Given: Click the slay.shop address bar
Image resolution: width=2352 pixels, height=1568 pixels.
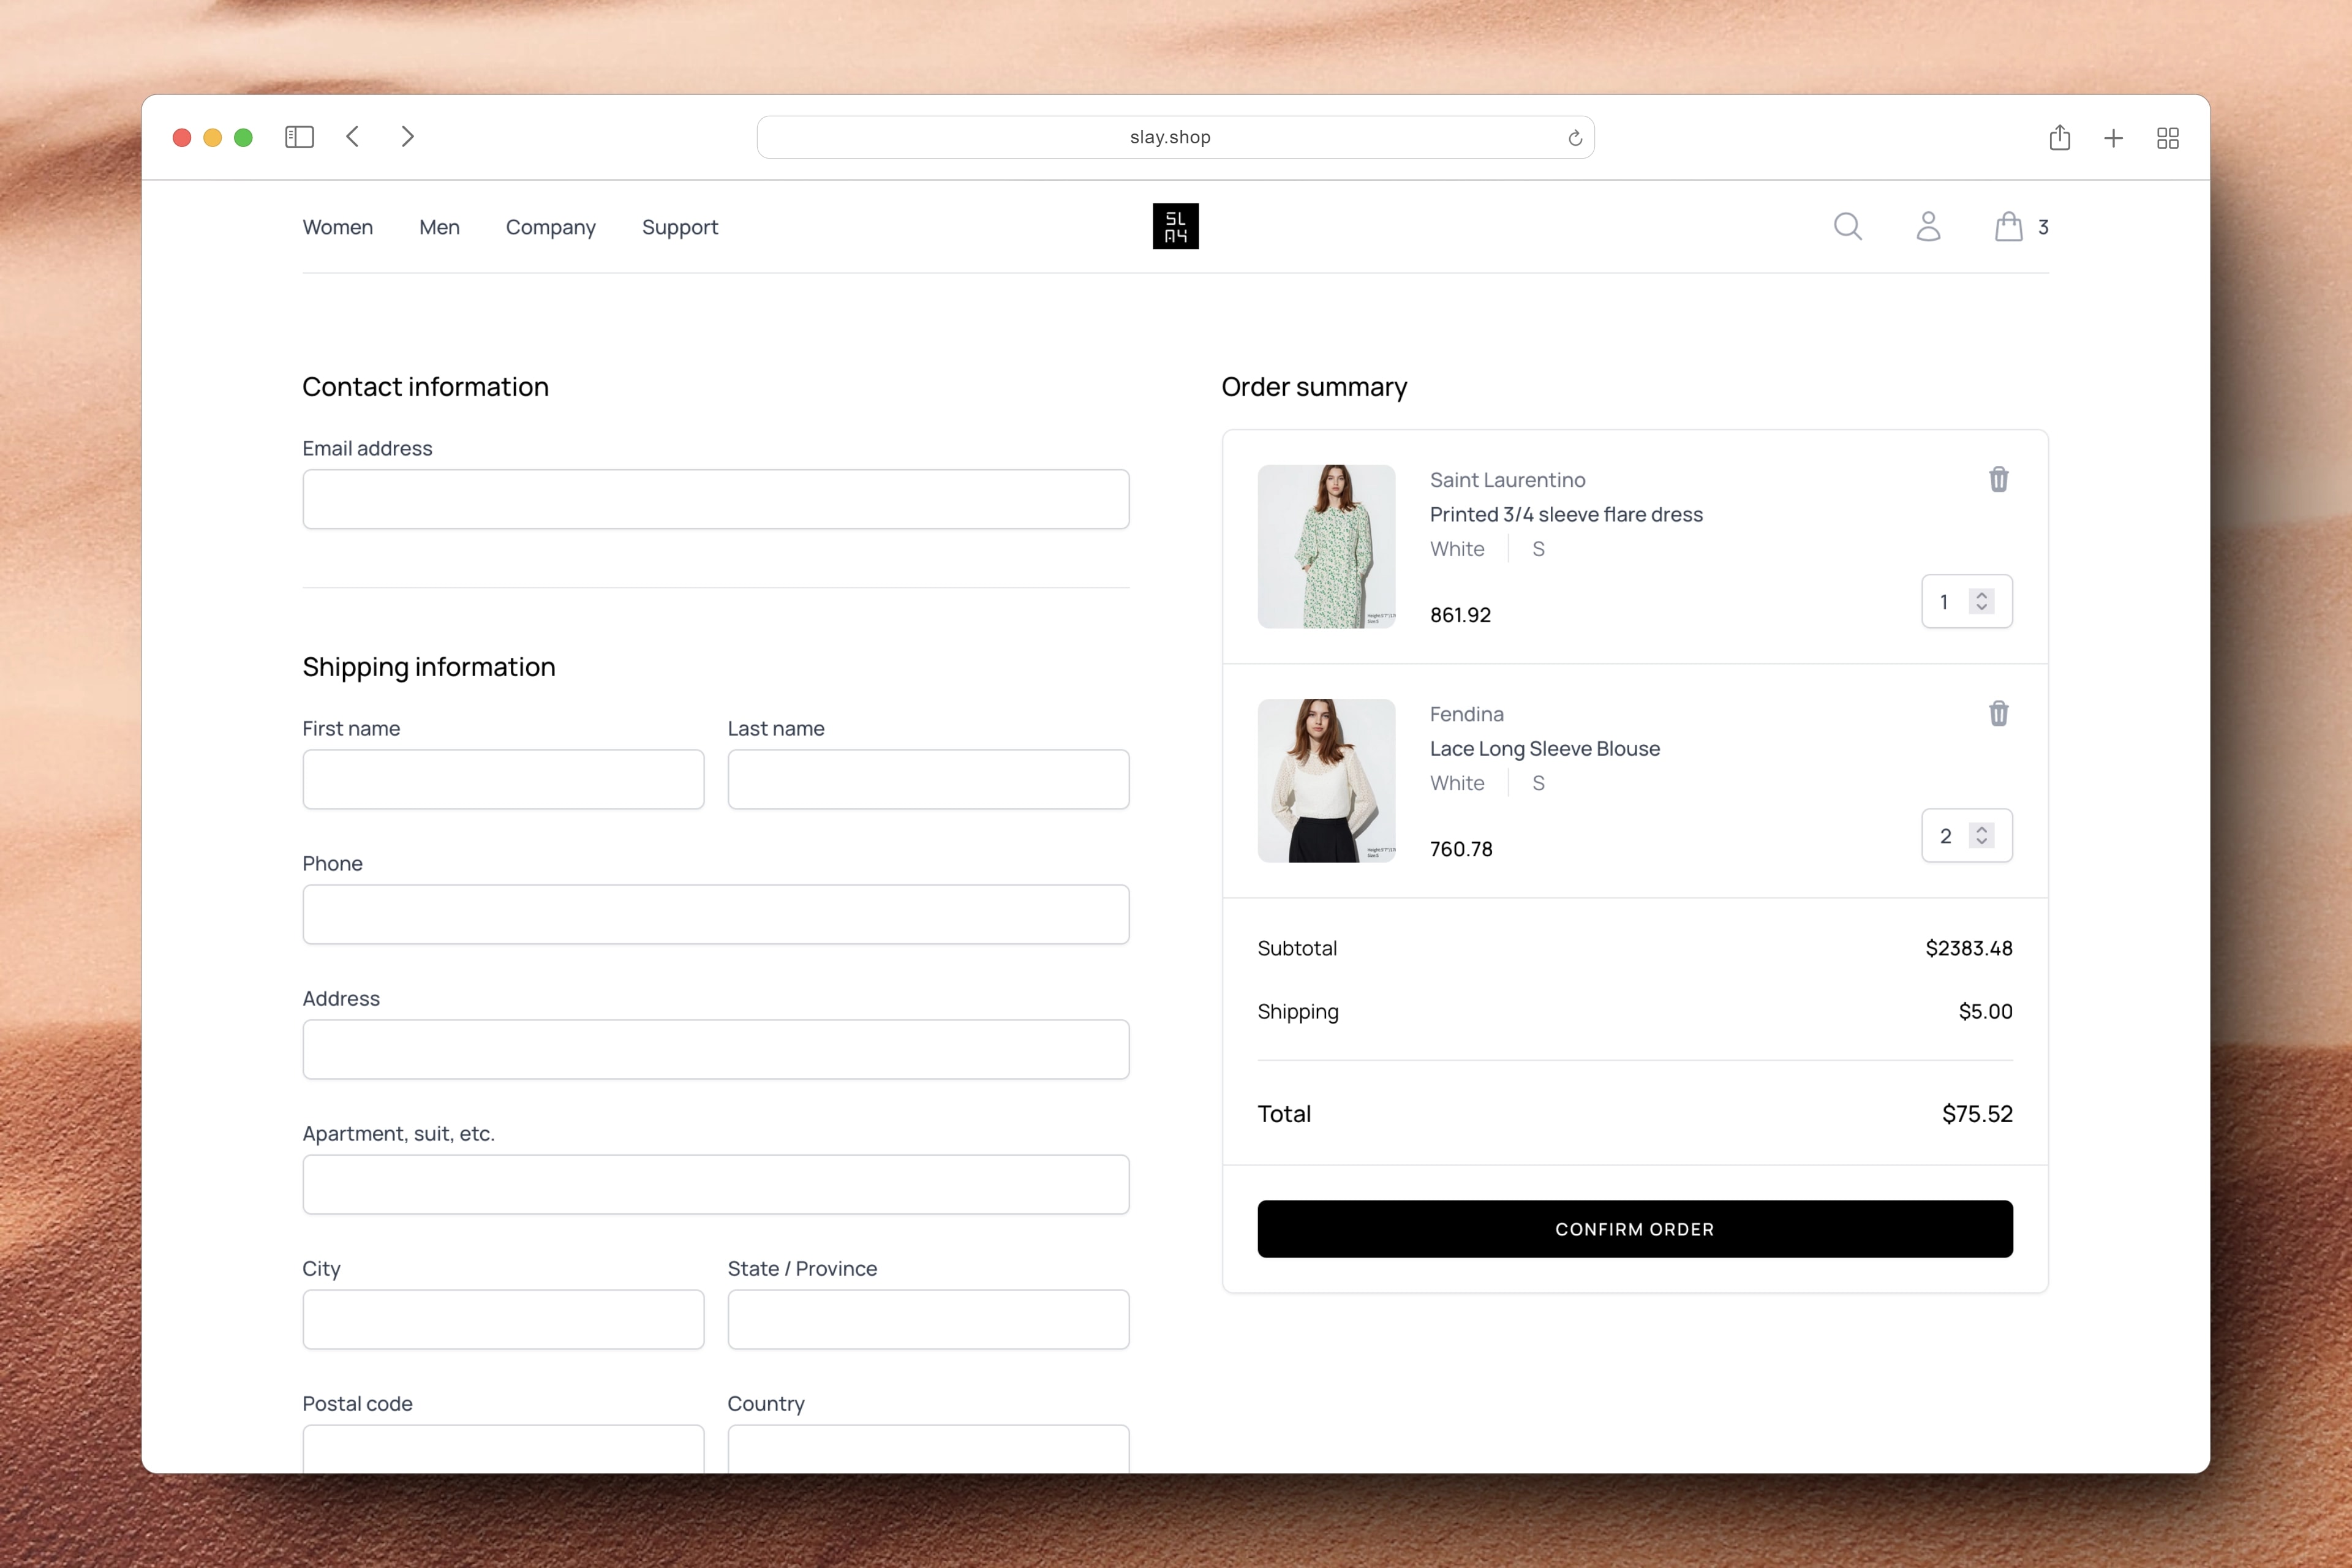Looking at the screenshot, I should (1175, 137).
